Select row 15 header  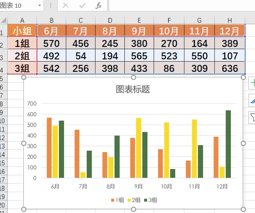click(4, 163)
